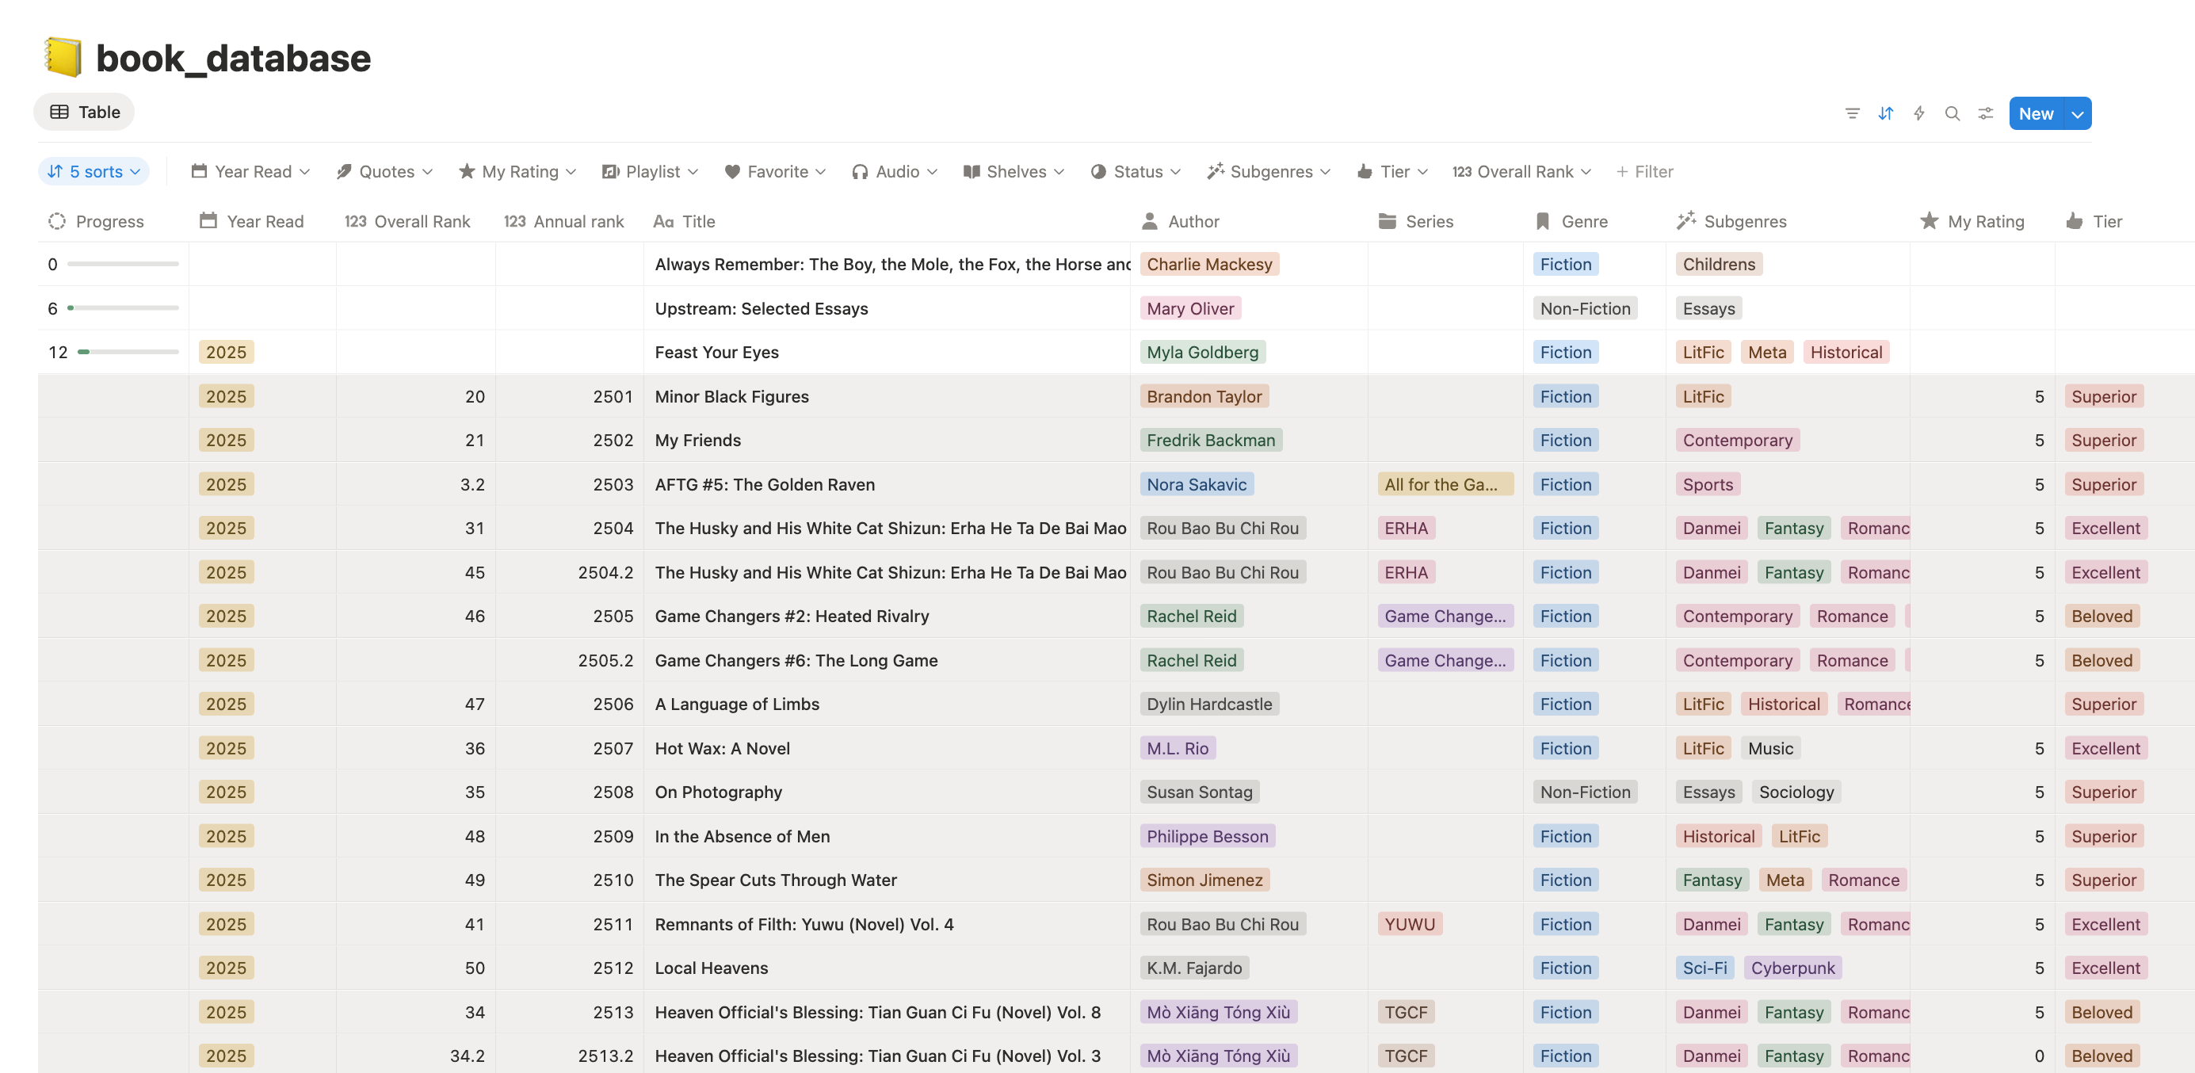This screenshot has height=1073, width=2195.
Task: Click the search magnifier icon
Action: click(x=1953, y=113)
